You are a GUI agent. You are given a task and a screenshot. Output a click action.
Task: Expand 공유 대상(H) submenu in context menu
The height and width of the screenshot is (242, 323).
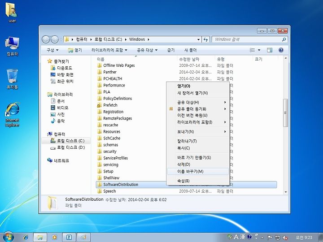click(x=198, y=102)
